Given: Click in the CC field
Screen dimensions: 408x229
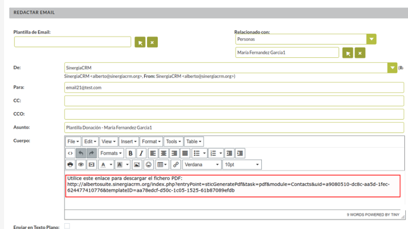Looking at the screenshot, I should 234,101.
